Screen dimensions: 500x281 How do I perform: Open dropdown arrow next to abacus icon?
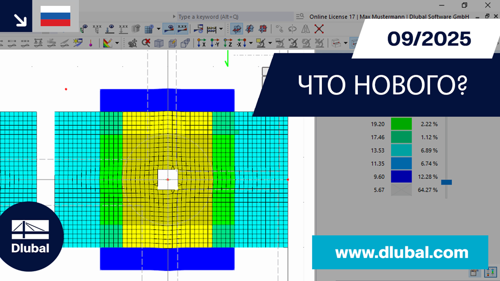221,29
